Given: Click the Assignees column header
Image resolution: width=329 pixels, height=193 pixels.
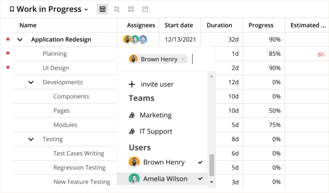Looking at the screenshot, I should 141,25.
